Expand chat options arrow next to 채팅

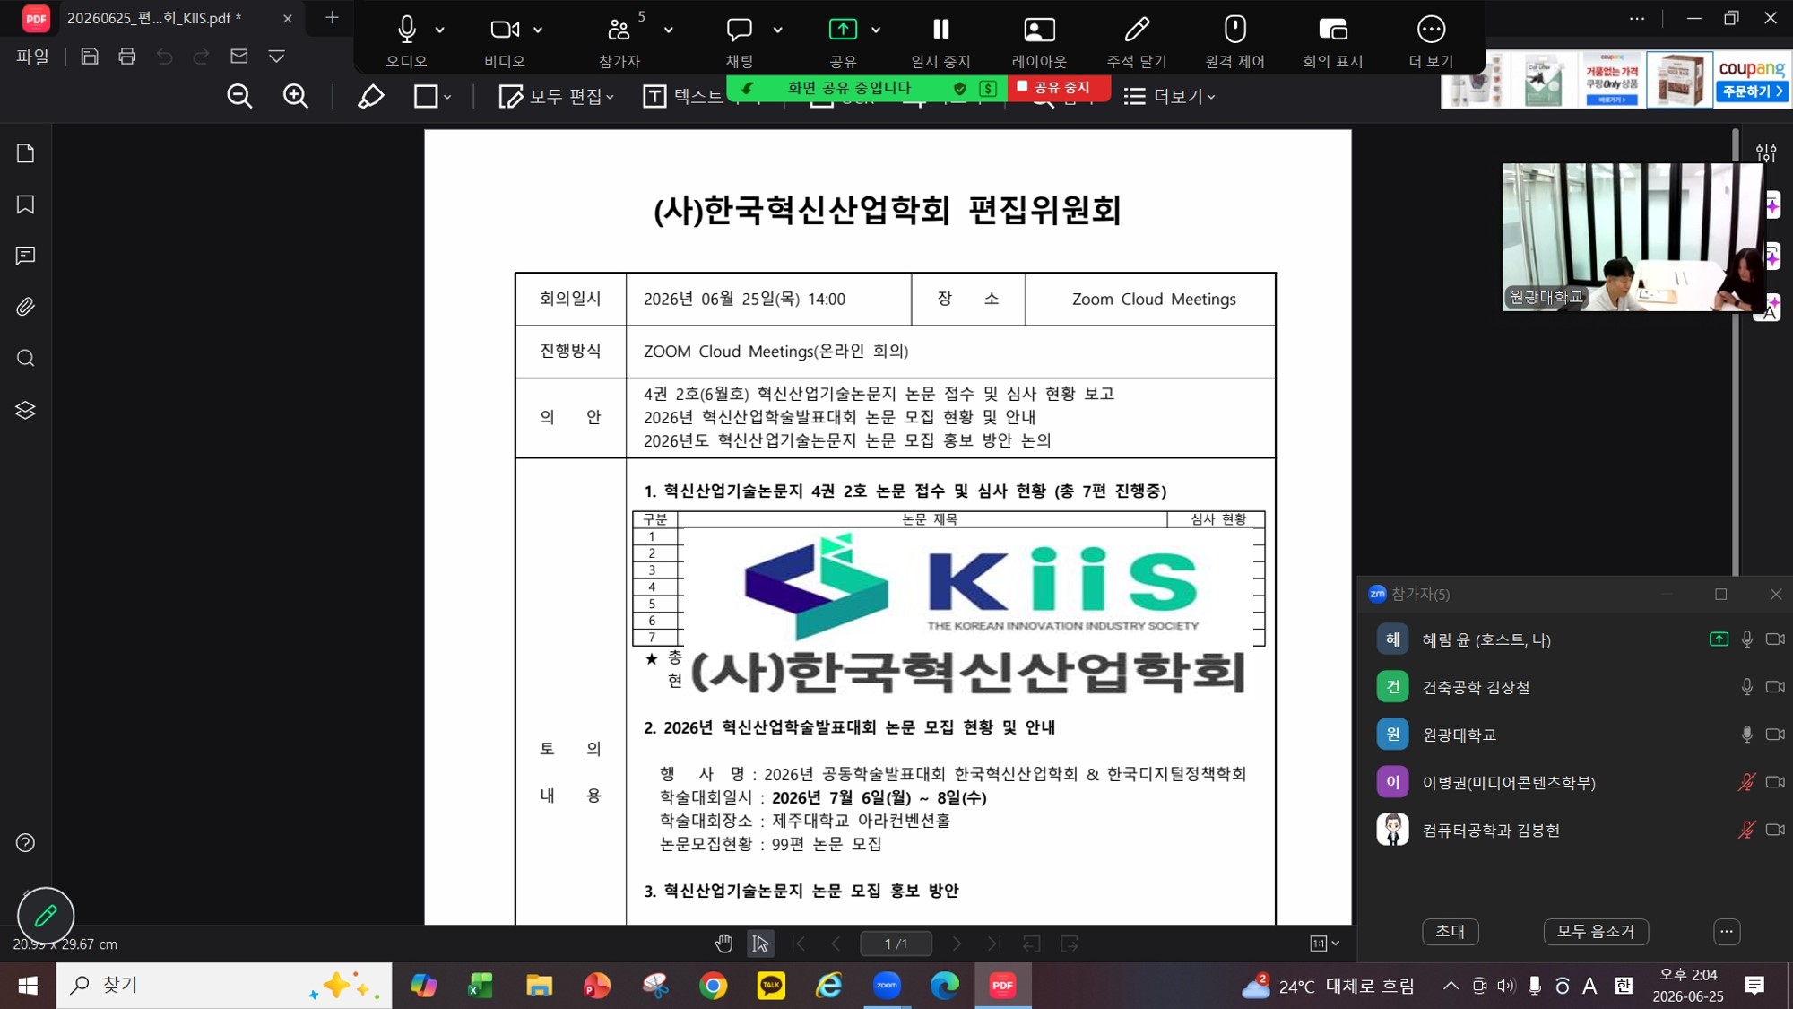click(778, 30)
